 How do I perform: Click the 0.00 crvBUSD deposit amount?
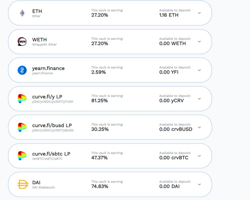176,129
